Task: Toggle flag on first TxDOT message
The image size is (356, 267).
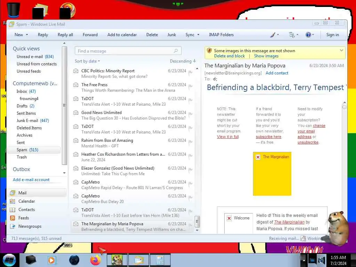Action: click(x=191, y=100)
